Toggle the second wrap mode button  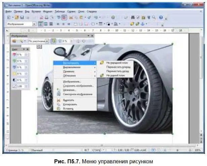(46, 24)
